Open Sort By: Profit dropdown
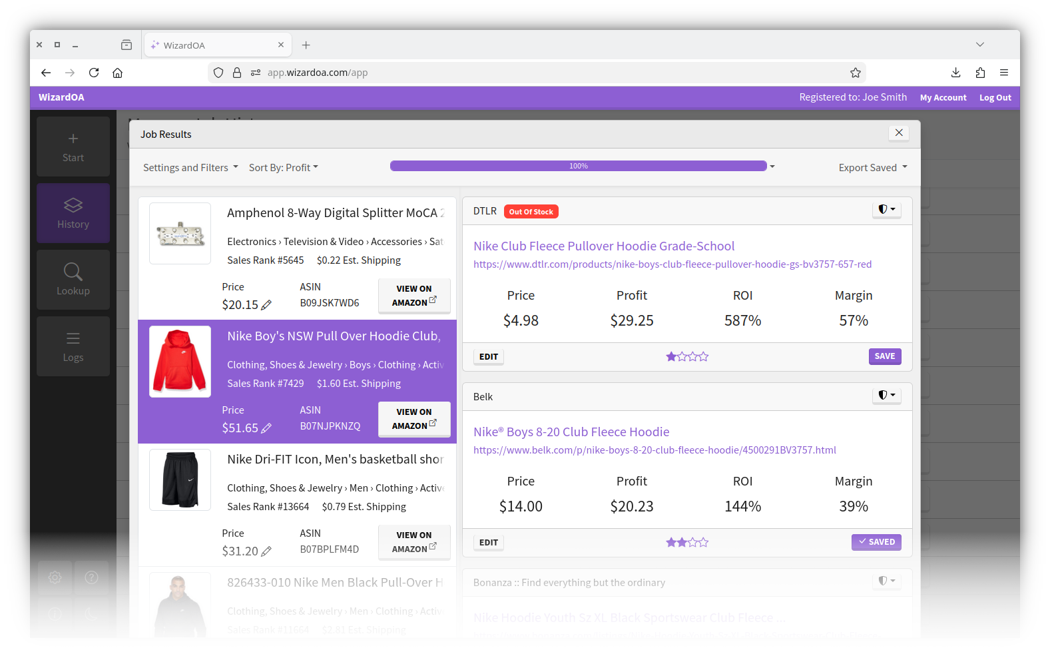 [x=283, y=168]
